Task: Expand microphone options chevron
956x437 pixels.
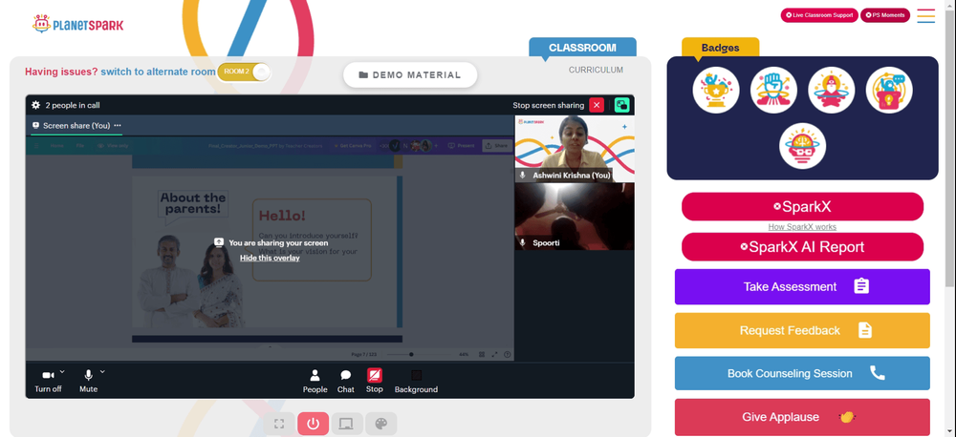Action: pyautogui.click(x=102, y=371)
